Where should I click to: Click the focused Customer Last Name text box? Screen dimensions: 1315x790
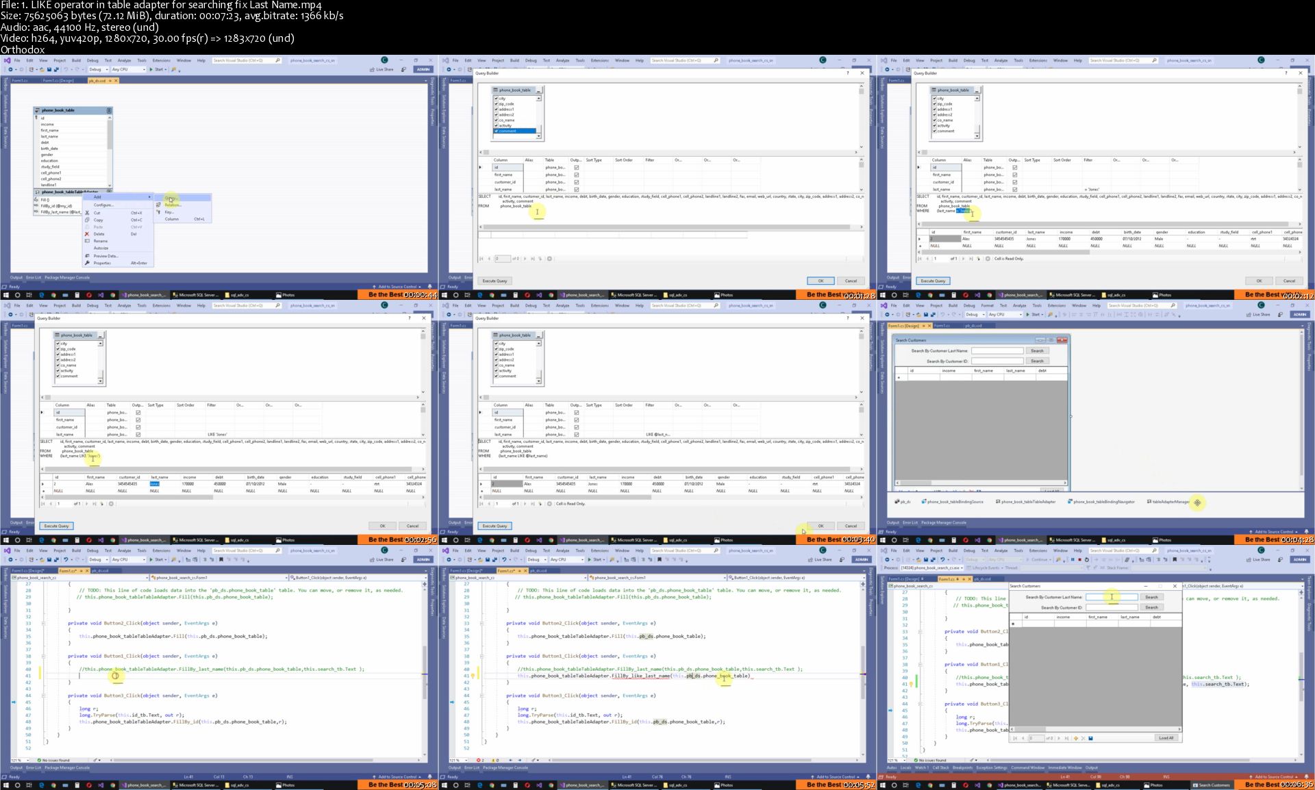pos(1111,597)
